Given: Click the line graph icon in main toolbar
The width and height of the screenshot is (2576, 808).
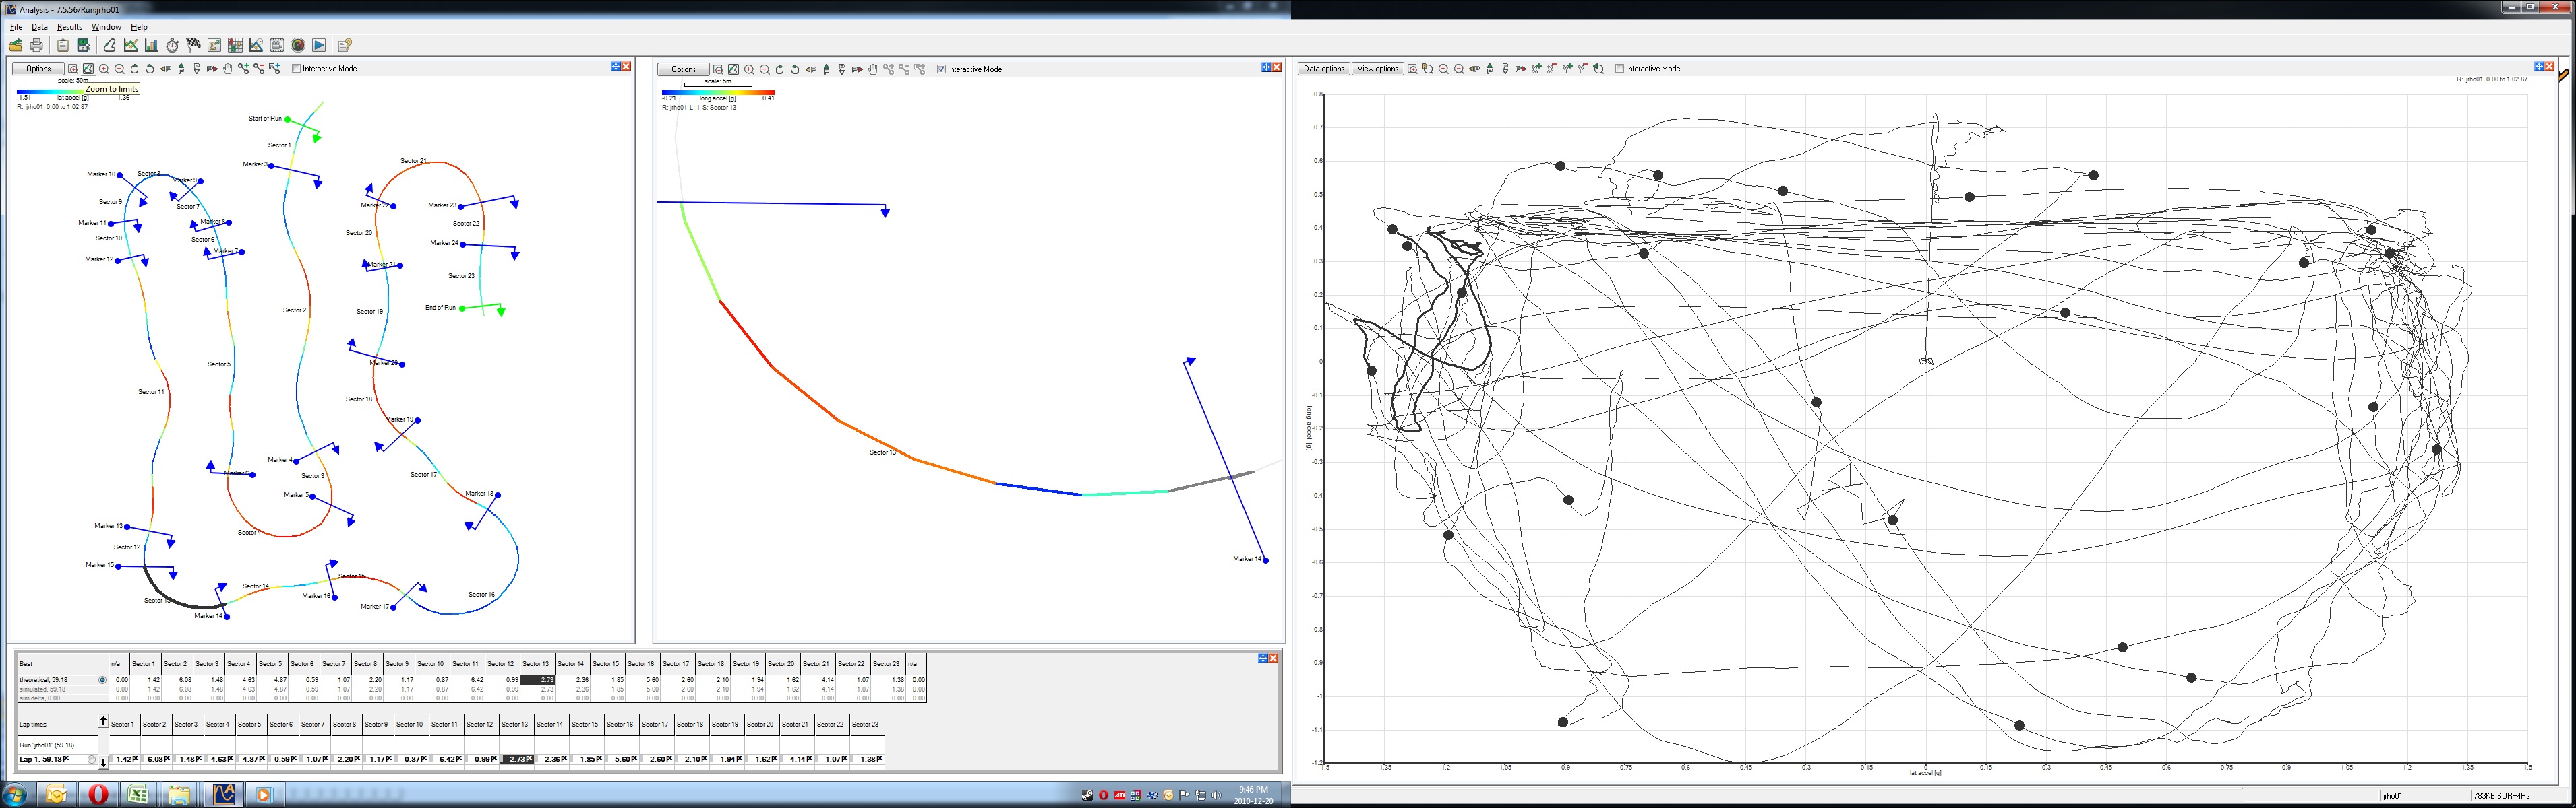Looking at the screenshot, I should click(131, 46).
